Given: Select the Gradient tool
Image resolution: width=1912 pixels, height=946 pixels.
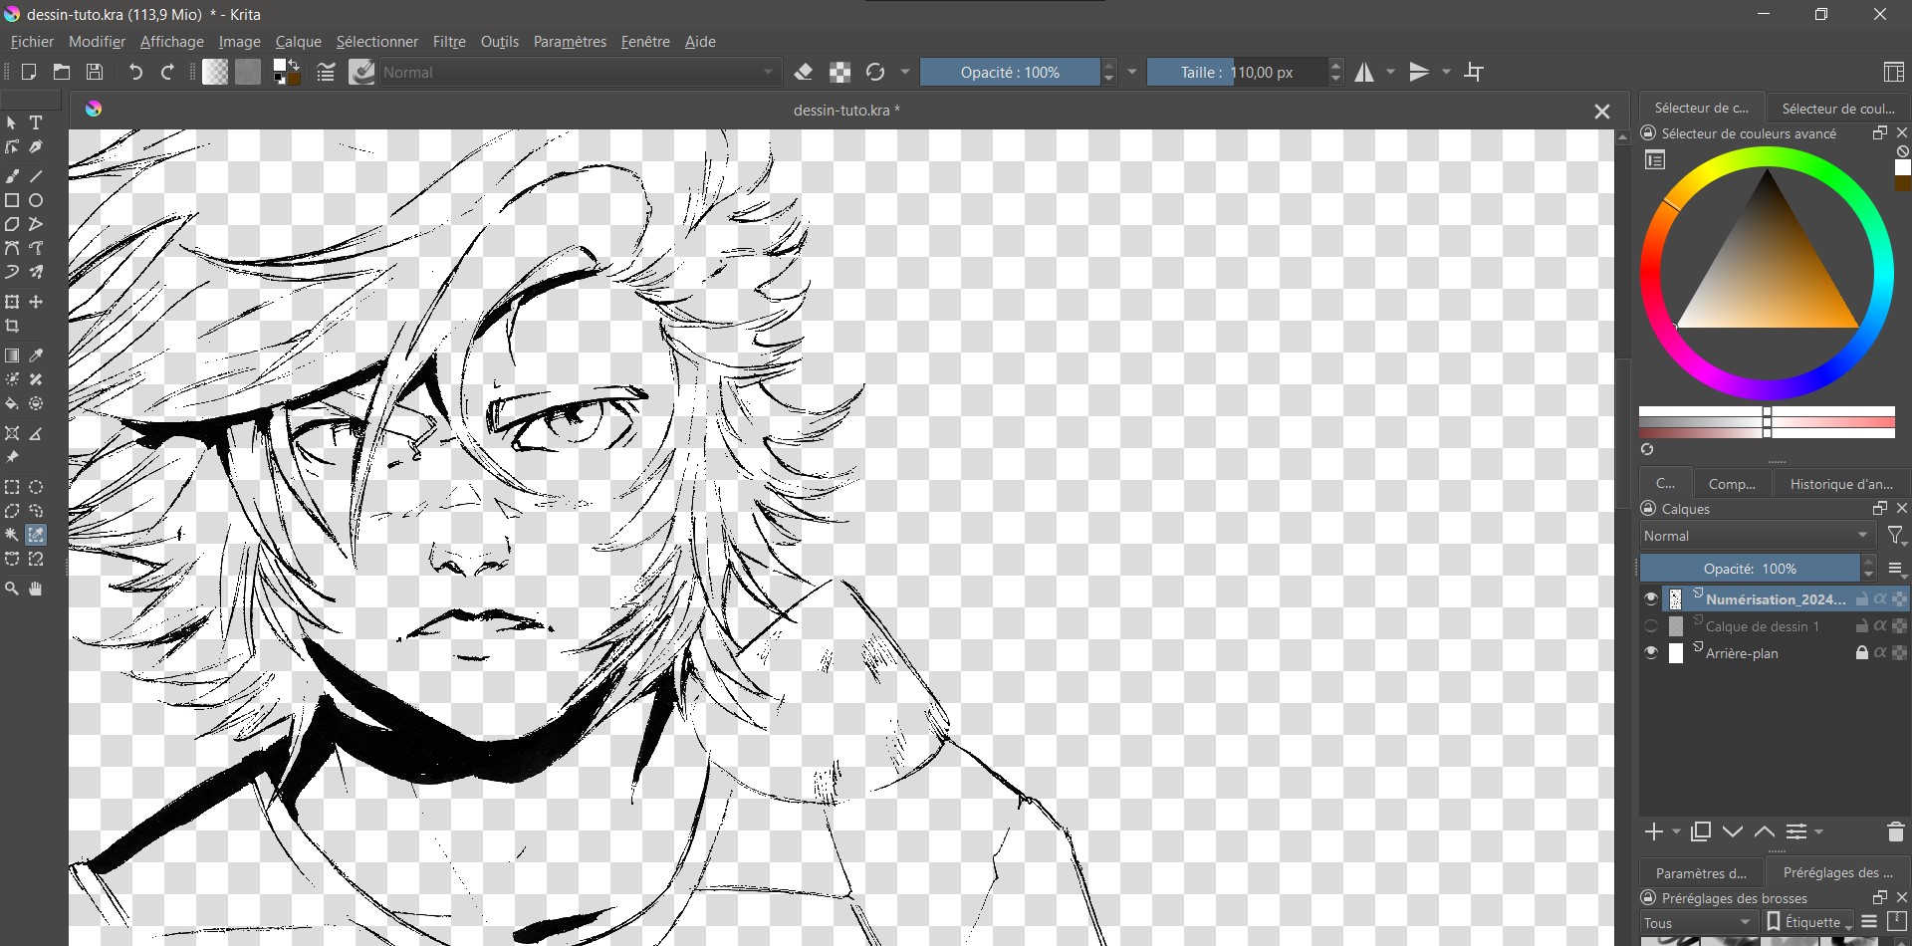Looking at the screenshot, I should pyautogui.click(x=12, y=355).
